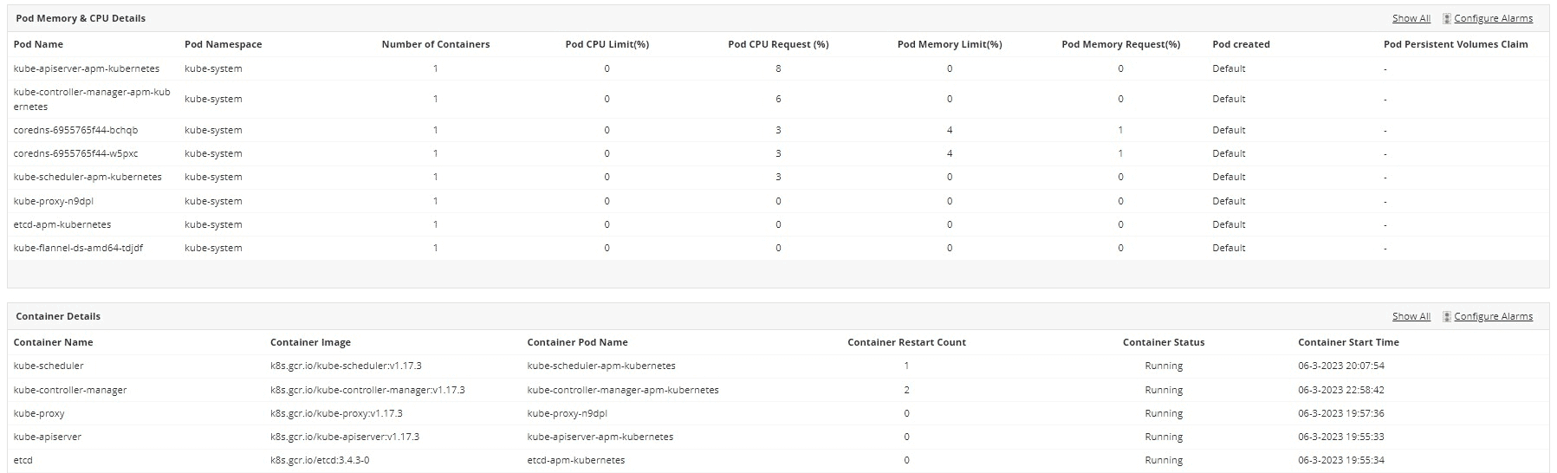Click the Pod Memory Limit(%) column header
The width and height of the screenshot is (1557, 473).
pos(949,44)
